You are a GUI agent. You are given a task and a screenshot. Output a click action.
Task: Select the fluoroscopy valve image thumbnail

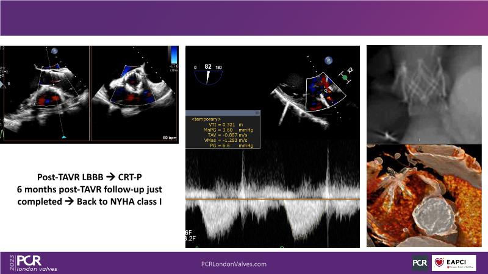(423, 93)
